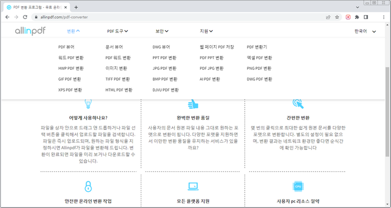The height and width of the screenshot is (208, 391).
Task: Click the 간편한 변환 heading
Action: coord(298,118)
